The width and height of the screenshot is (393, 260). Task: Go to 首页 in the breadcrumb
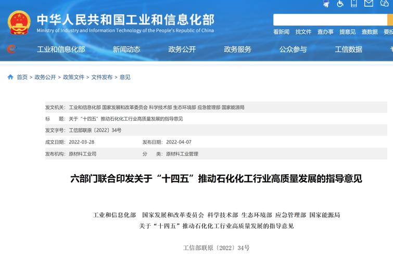[x=22, y=77]
